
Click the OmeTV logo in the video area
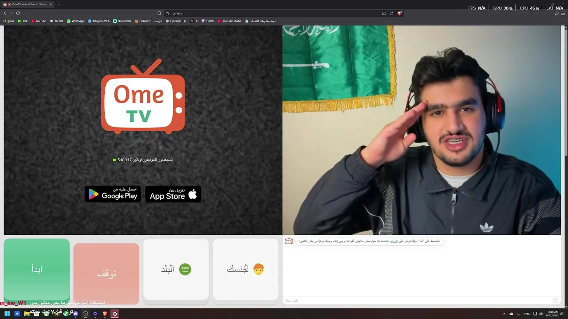(143, 97)
